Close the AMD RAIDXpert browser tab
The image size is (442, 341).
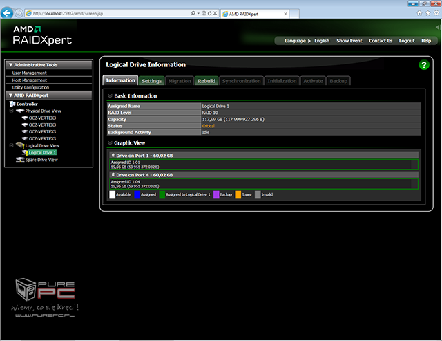coord(285,14)
